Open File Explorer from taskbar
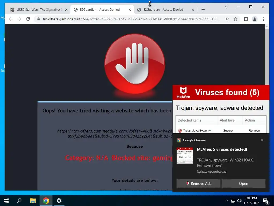 point(33,201)
